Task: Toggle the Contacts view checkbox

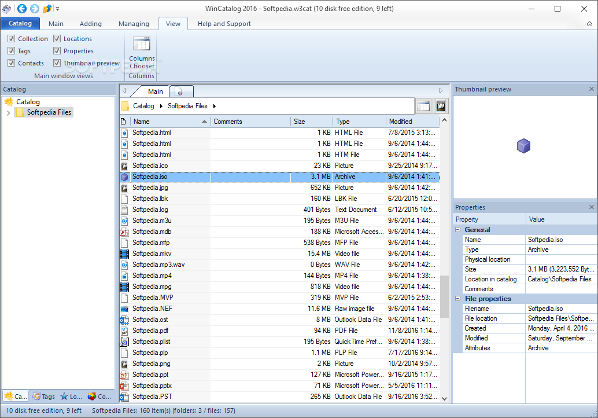Action: click(x=12, y=63)
